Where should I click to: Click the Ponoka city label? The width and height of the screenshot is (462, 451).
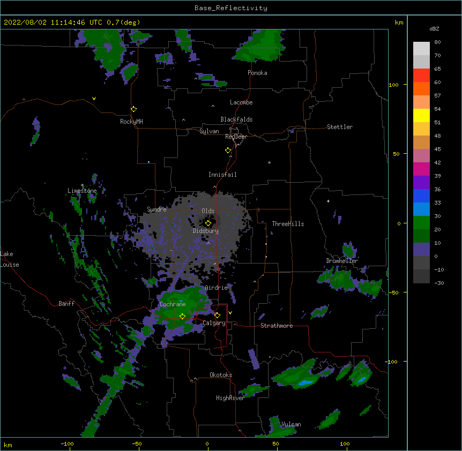[x=257, y=73]
